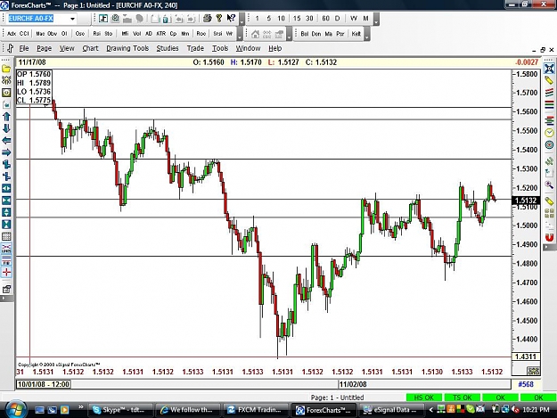Select the M monthly interval button
Image resolution: width=557 pixels, height=418 pixels.
point(365,19)
